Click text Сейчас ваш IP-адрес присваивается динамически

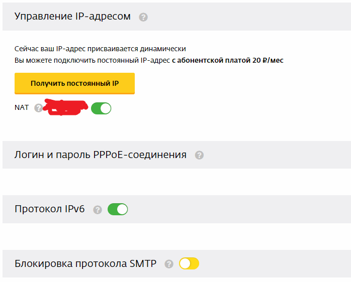(101, 49)
